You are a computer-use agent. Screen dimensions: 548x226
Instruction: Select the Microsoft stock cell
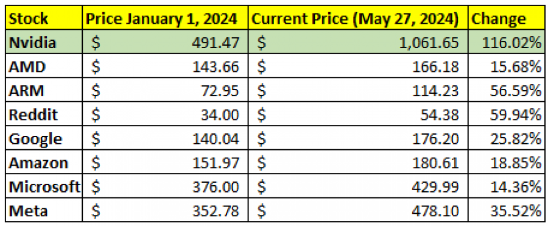(44, 187)
